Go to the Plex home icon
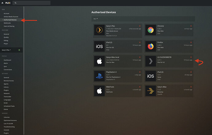The height and width of the screenshot is (135, 212). [2, 3]
